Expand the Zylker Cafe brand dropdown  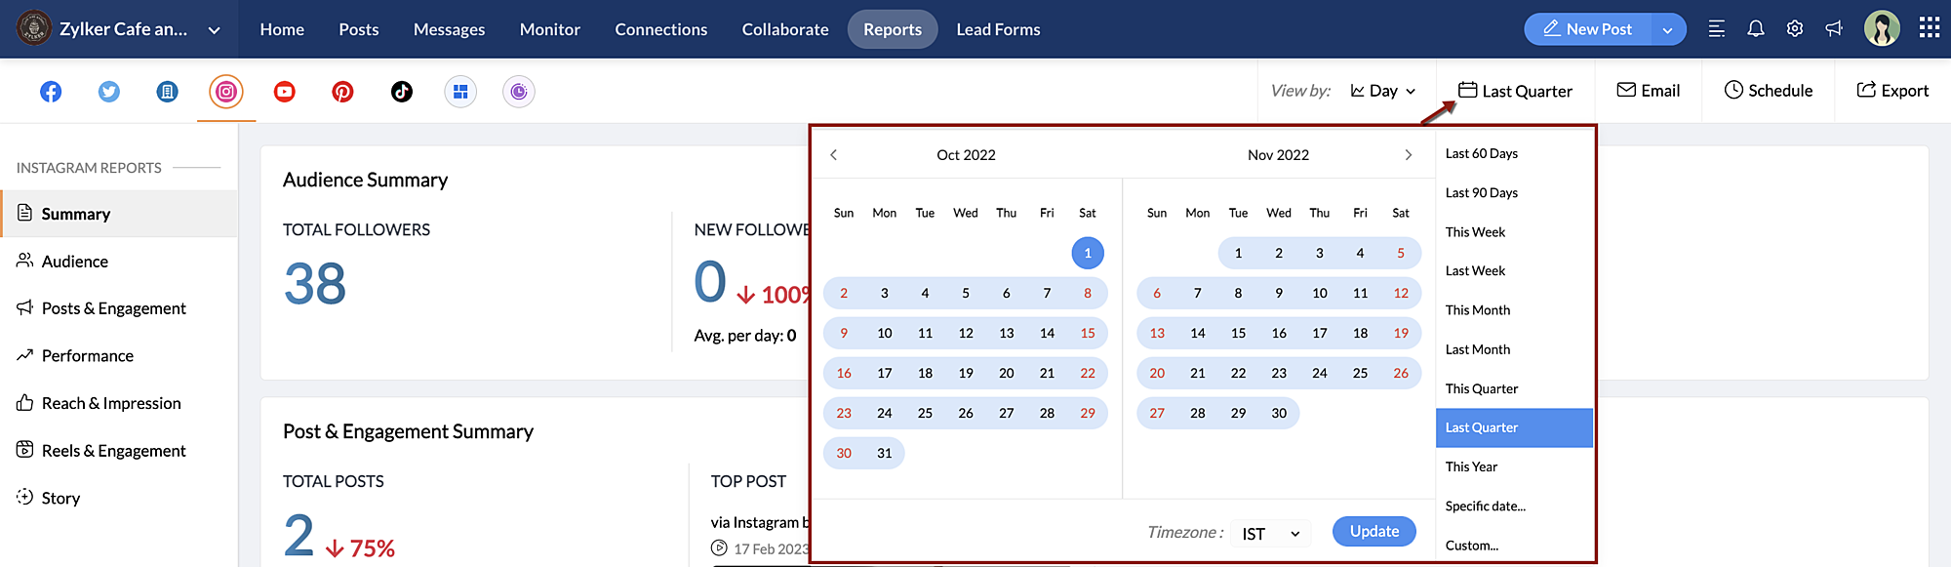click(x=214, y=30)
